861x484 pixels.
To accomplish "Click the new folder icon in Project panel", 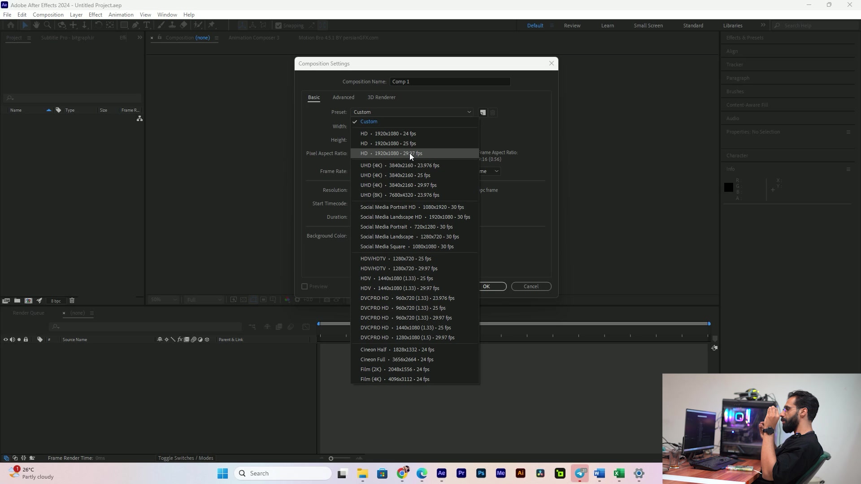I will (17, 301).
